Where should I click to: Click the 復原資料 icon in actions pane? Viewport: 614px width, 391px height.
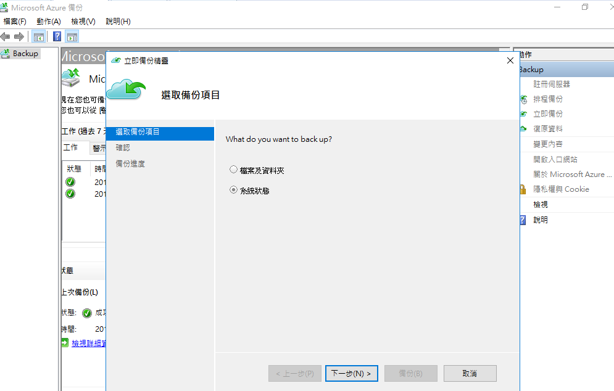(x=523, y=129)
